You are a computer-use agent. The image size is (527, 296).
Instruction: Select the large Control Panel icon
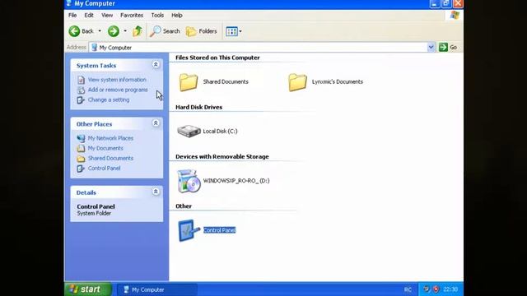point(189,230)
